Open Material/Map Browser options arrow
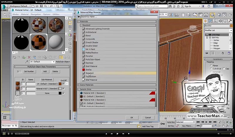Viewport: 235px width, 137px height. (79, 17)
